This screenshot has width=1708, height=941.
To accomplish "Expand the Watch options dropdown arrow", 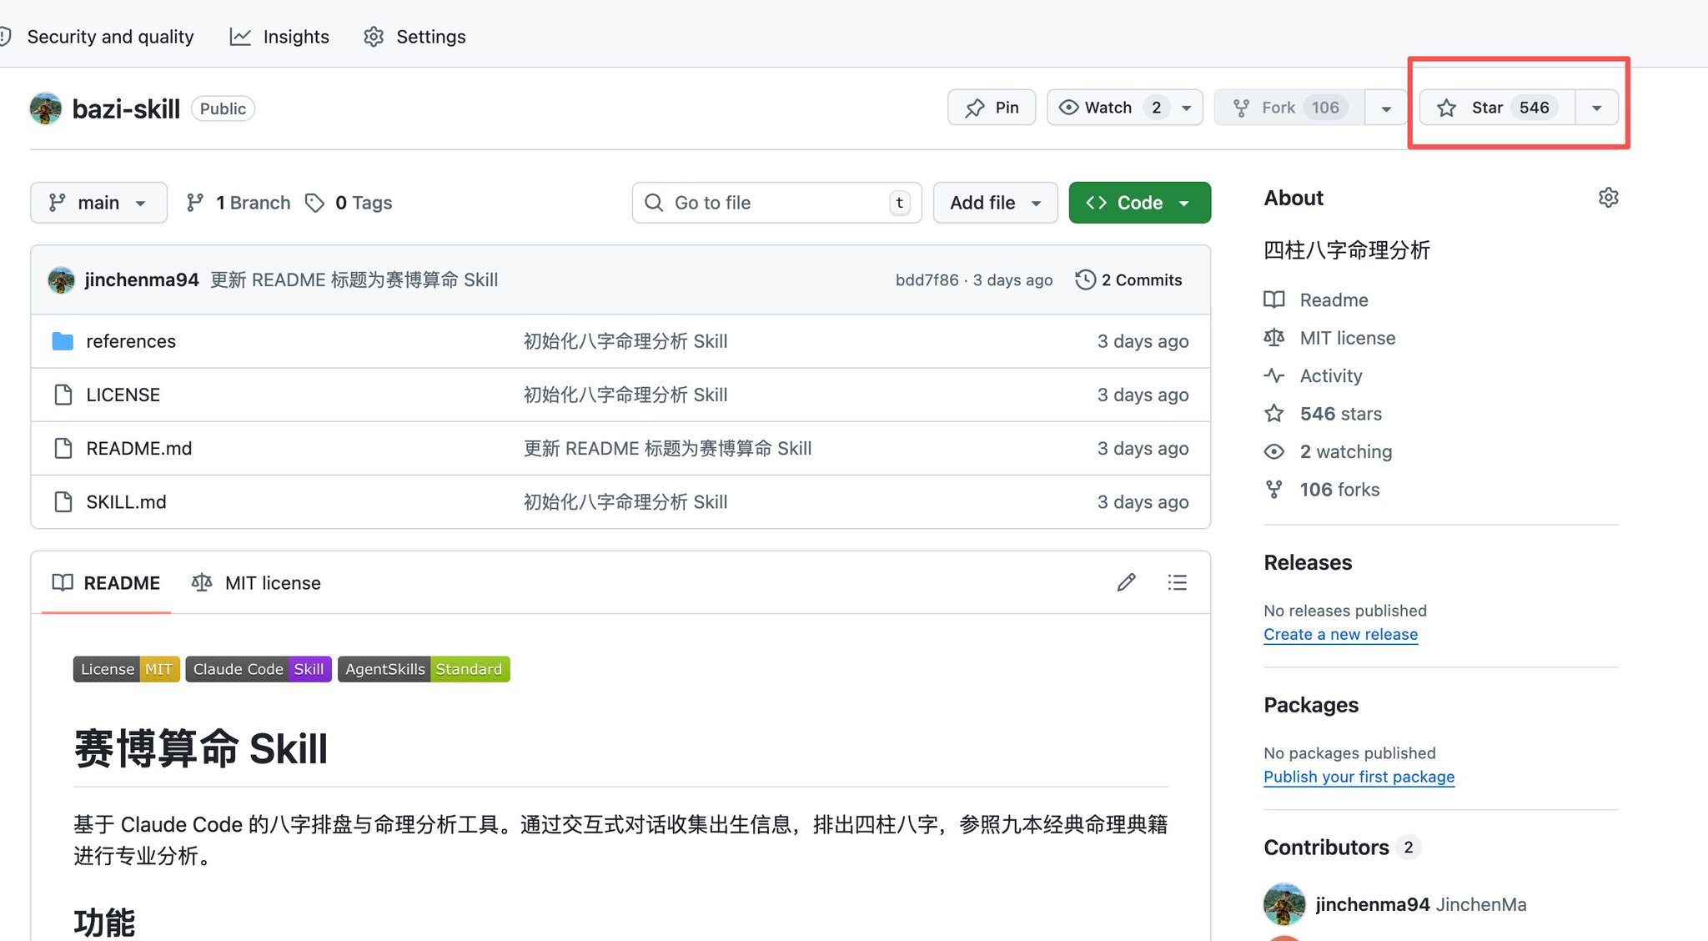I will (x=1187, y=108).
